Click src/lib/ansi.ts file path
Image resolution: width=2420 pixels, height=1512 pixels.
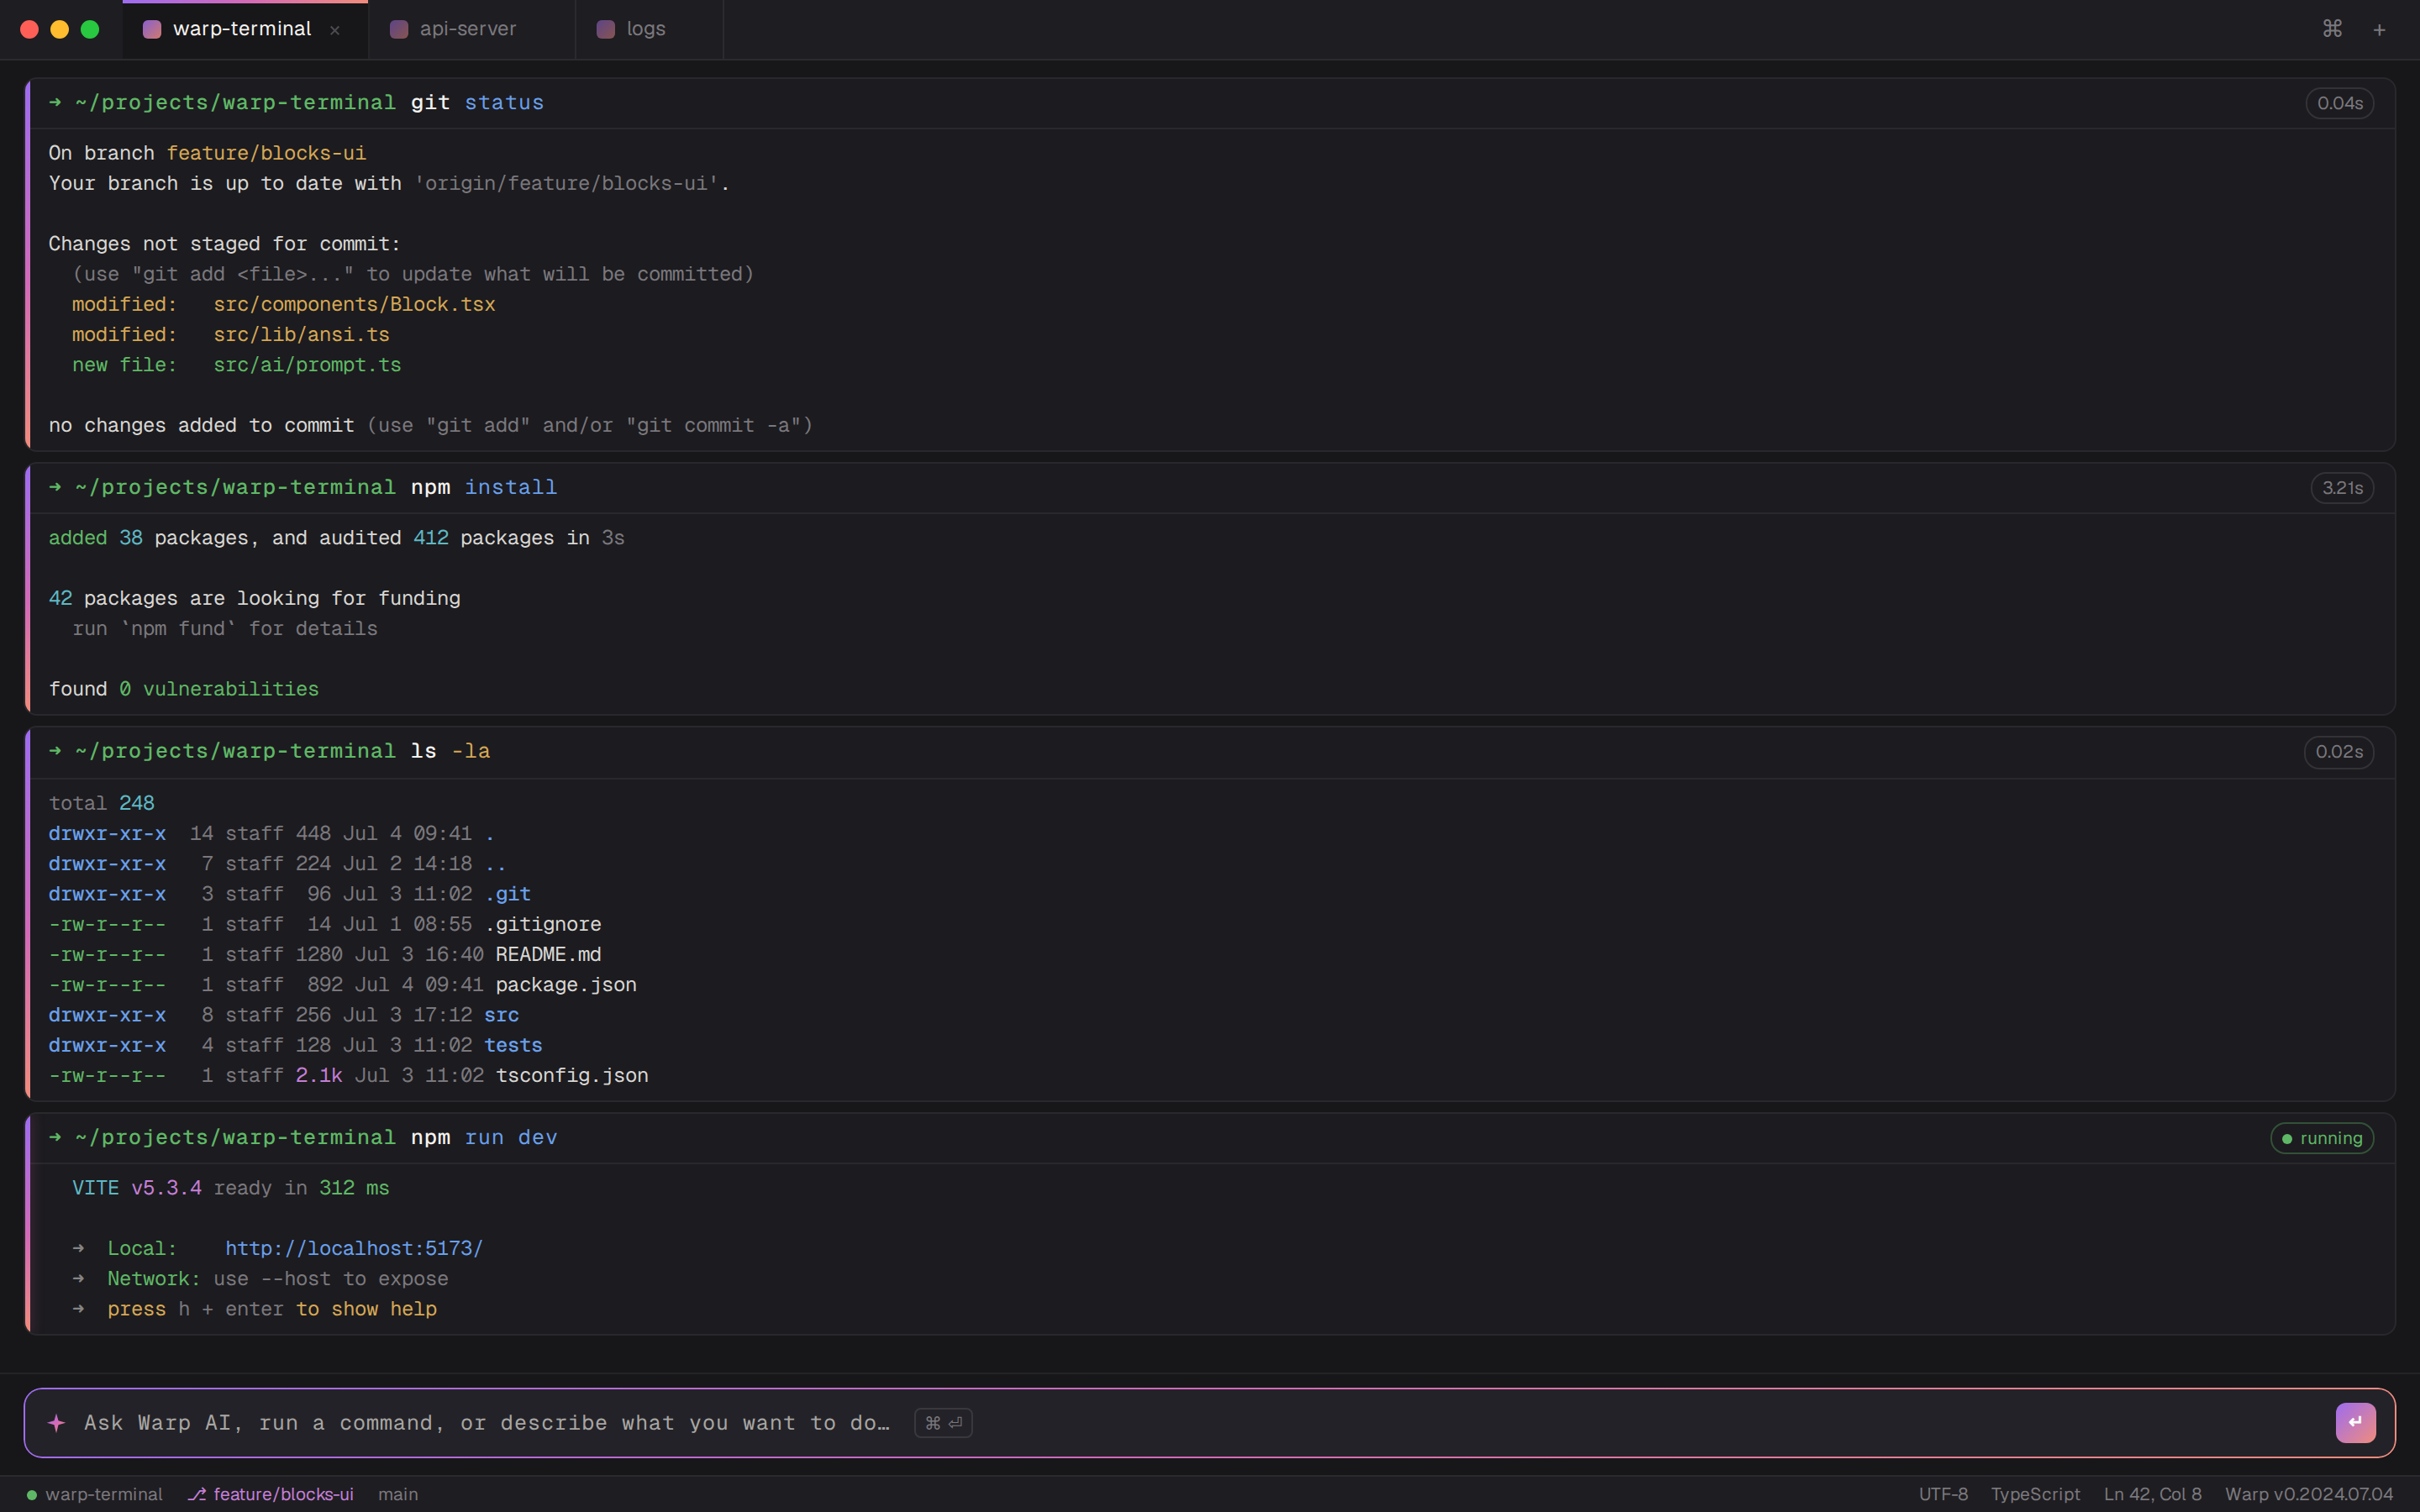(x=301, y=334)
